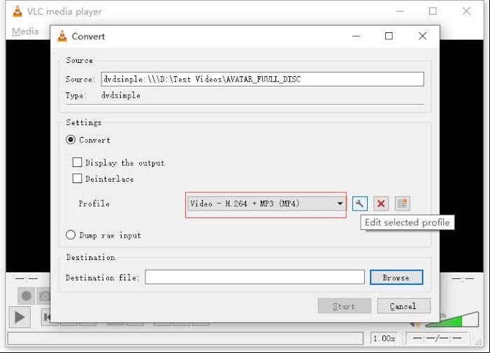
Task: Maximize the VLC media player window
Action: (x=433, y=11)
